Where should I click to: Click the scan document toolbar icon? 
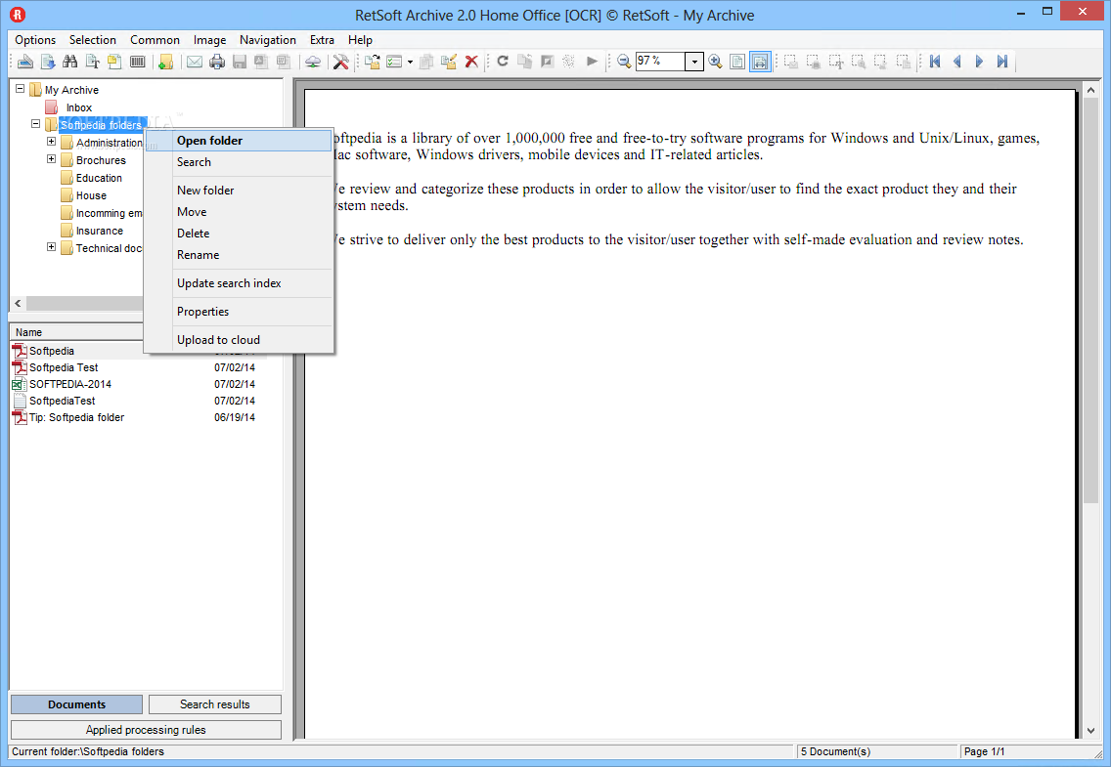coord(24,62)
